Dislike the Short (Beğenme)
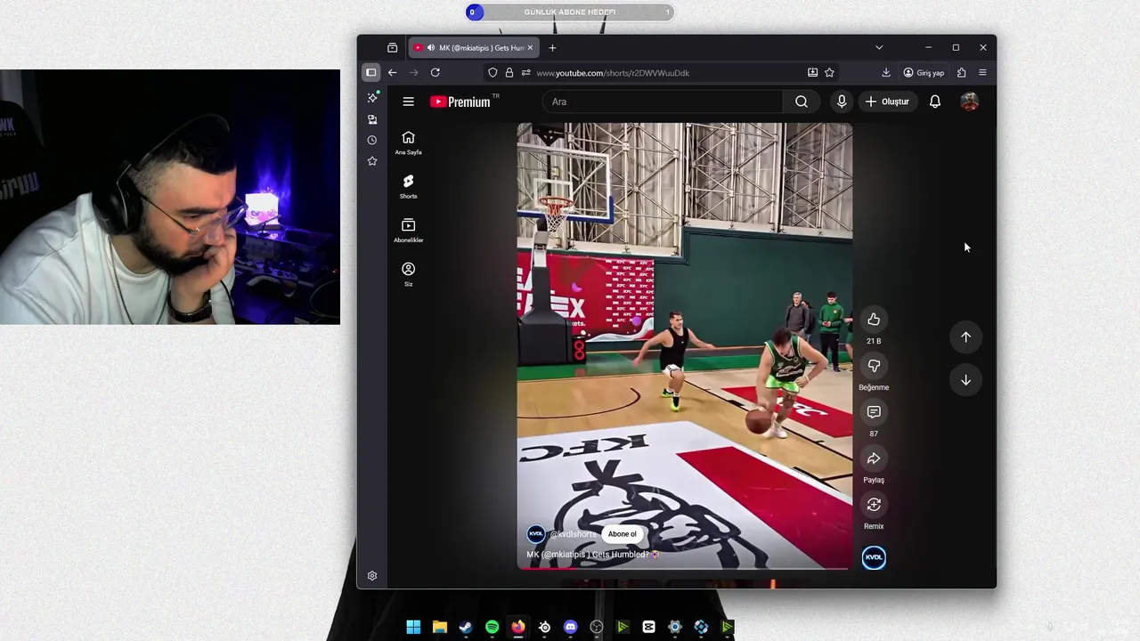This screenshot has height=641, width=1140. (874, 366)
